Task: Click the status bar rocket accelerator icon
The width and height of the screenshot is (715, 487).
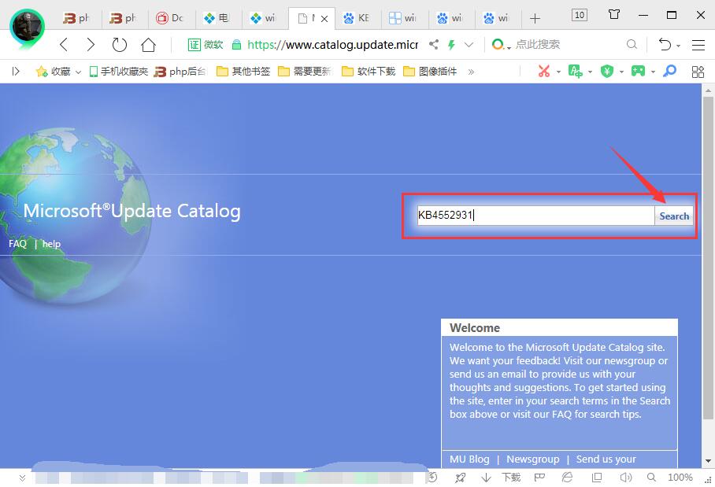Action: [460, 478]
